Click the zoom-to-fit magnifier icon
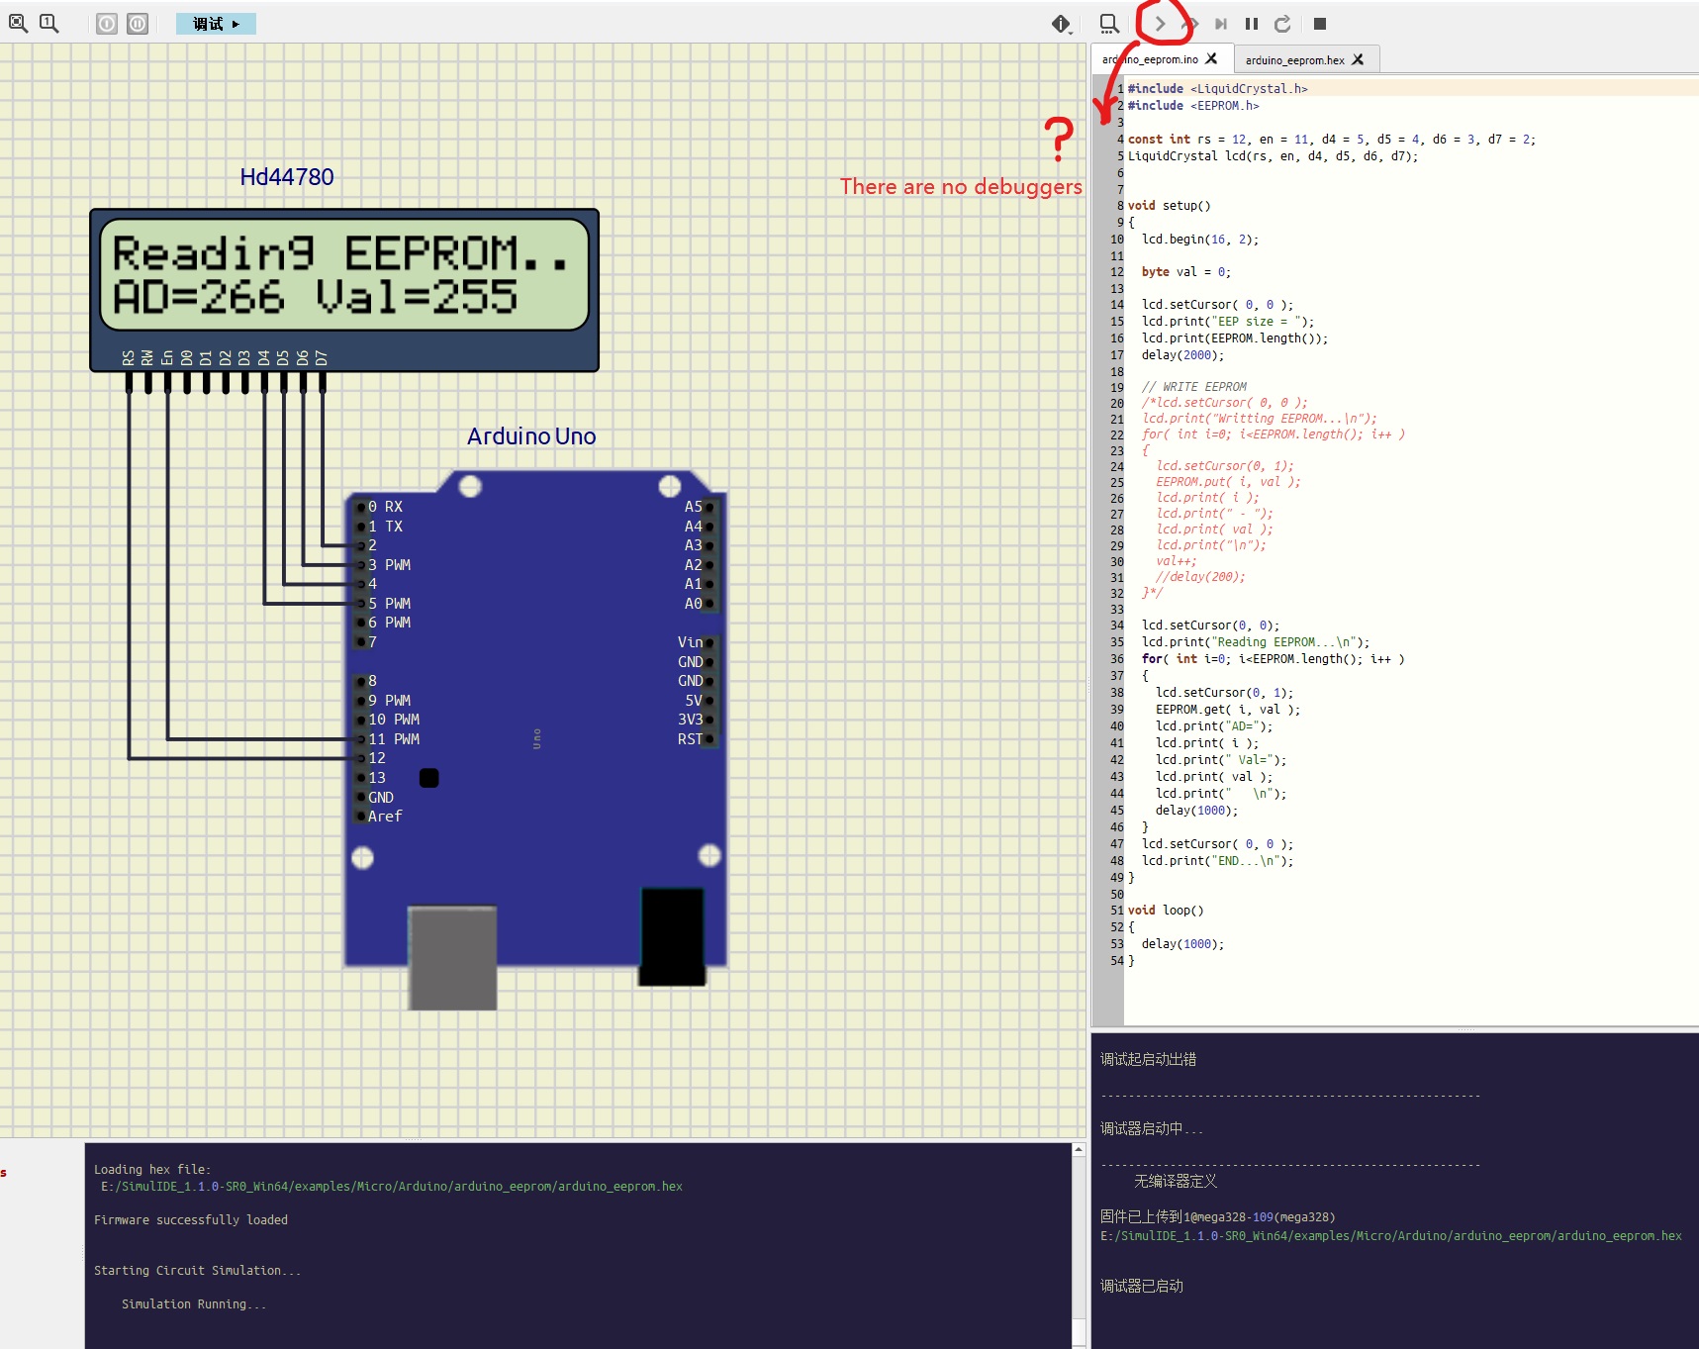 18,23
